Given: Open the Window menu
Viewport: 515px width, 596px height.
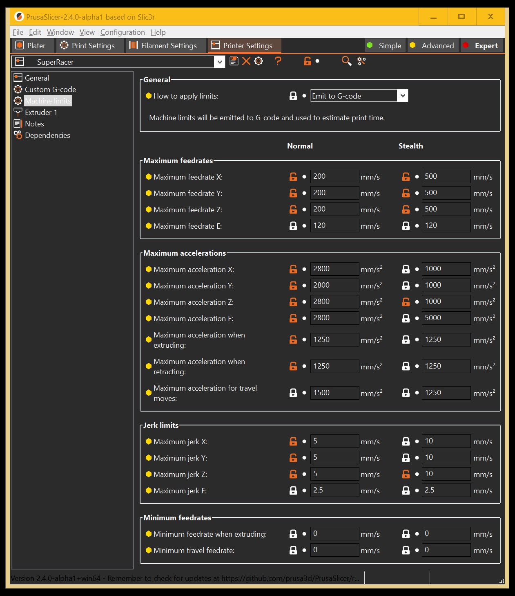Looking at the screenshot, I should (x=60, y=32).
